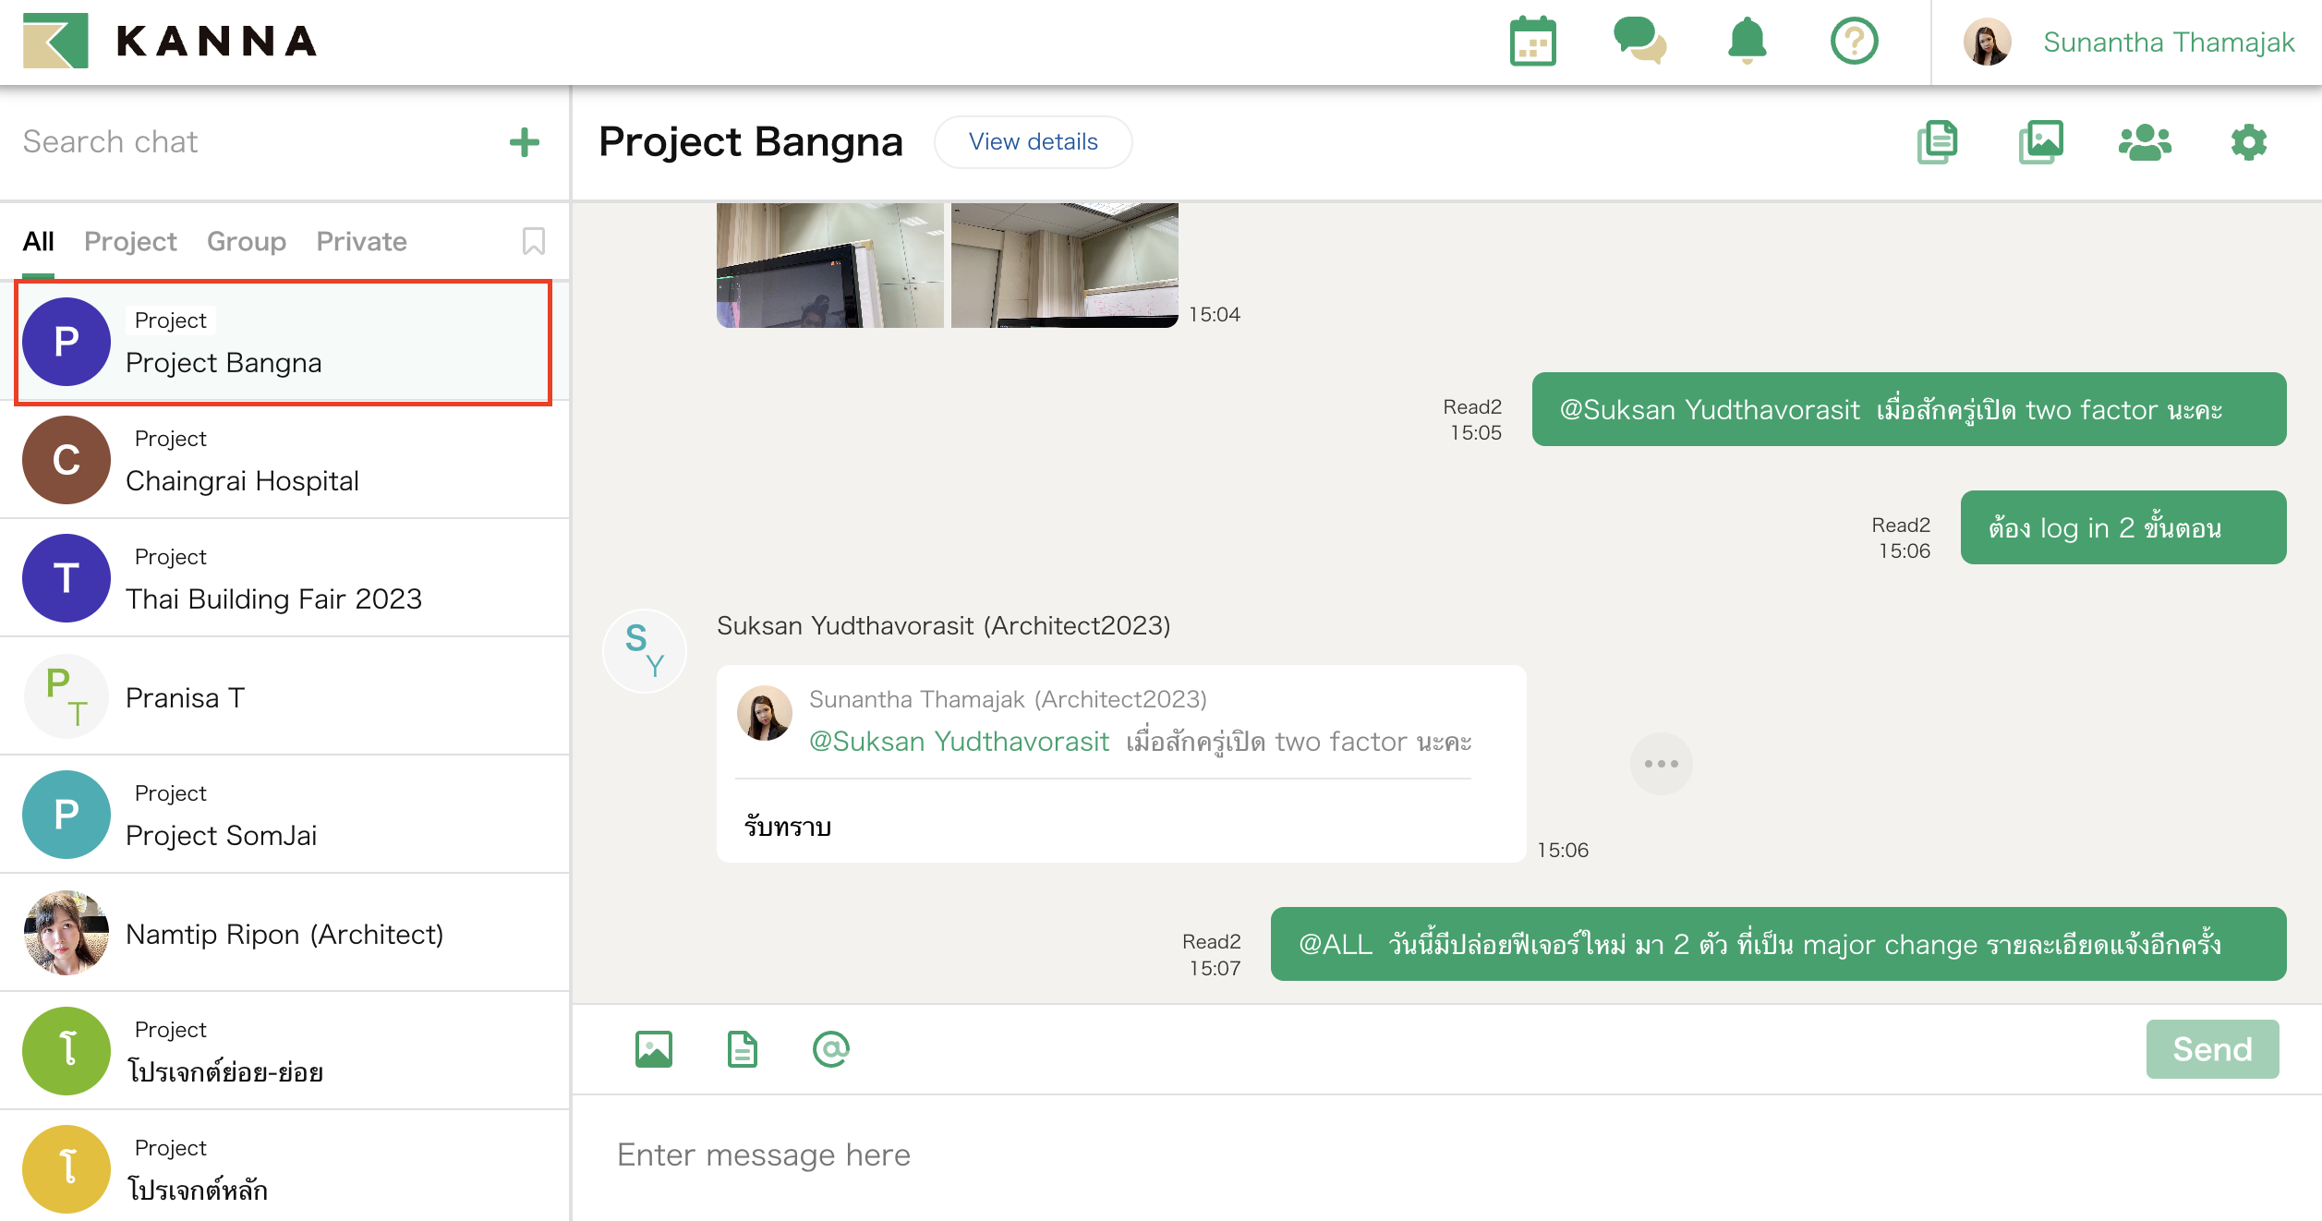Insert mention with @ icon
The height and width of the screenshot is (1221, 2322).
tap(830, 1049)
